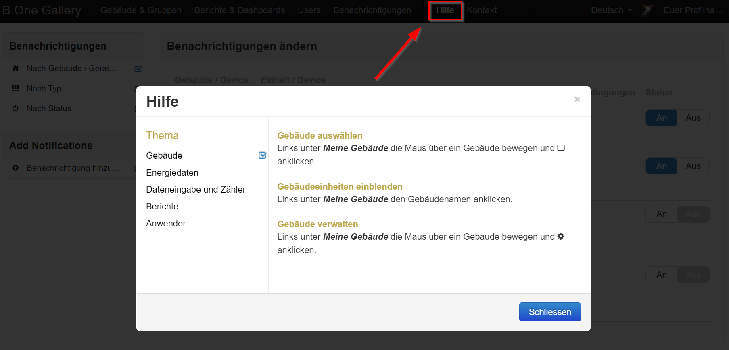Click the hummingbird profile avatar
The width and height of the screenshot is (729, 350).
pos(648,10)
